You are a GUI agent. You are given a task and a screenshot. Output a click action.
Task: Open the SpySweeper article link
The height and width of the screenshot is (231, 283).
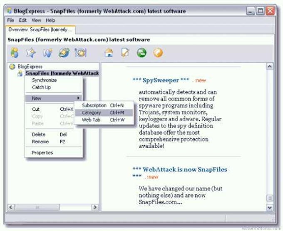coord(161,80)
